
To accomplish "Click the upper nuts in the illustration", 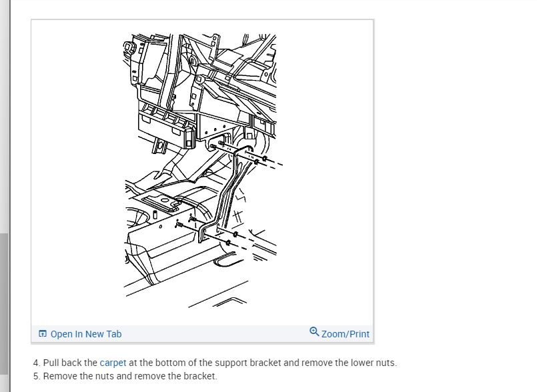I will [261, 160].
